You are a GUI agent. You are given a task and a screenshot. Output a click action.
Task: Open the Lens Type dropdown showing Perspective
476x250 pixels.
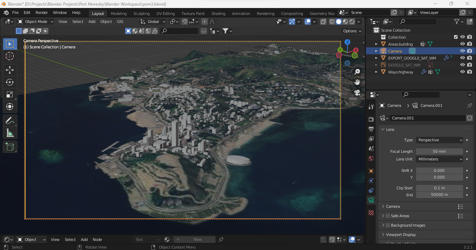tap(439, 140)
